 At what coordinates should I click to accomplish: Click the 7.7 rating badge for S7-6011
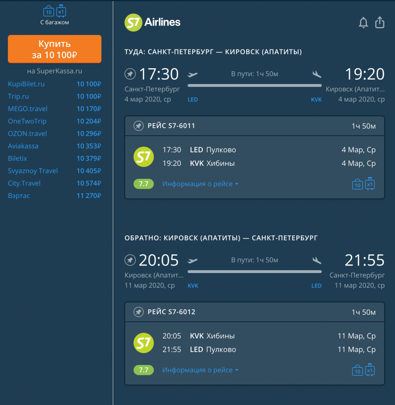[144, 184]
